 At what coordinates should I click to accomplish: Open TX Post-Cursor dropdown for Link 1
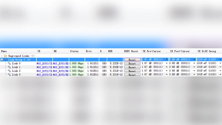point(194,67)
